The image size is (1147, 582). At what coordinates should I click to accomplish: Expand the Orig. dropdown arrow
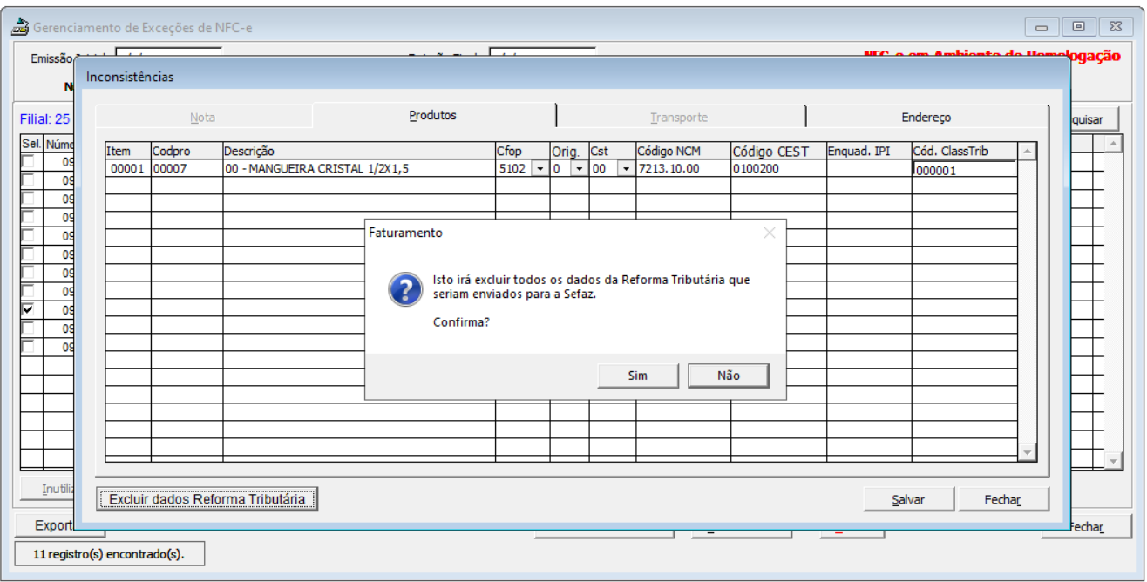click(x=579, y=169)
